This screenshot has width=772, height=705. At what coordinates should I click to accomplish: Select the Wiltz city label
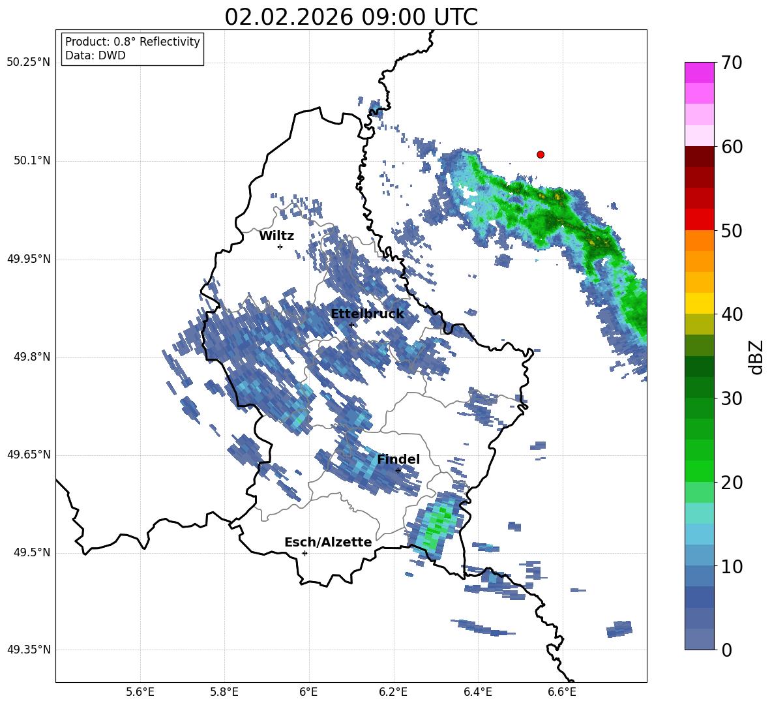[276, 236]
